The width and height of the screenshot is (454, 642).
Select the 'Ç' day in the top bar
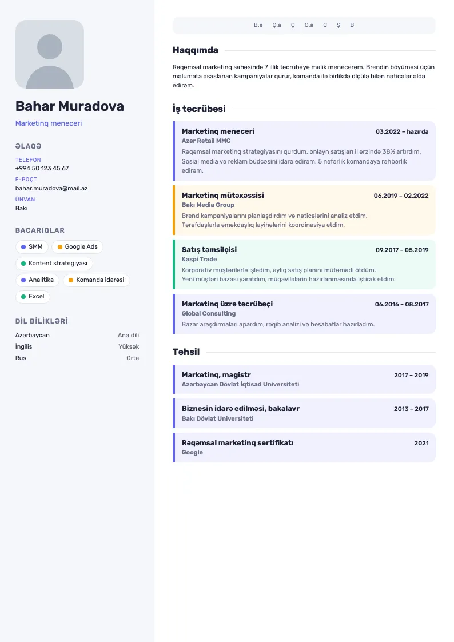click(293, 25)
